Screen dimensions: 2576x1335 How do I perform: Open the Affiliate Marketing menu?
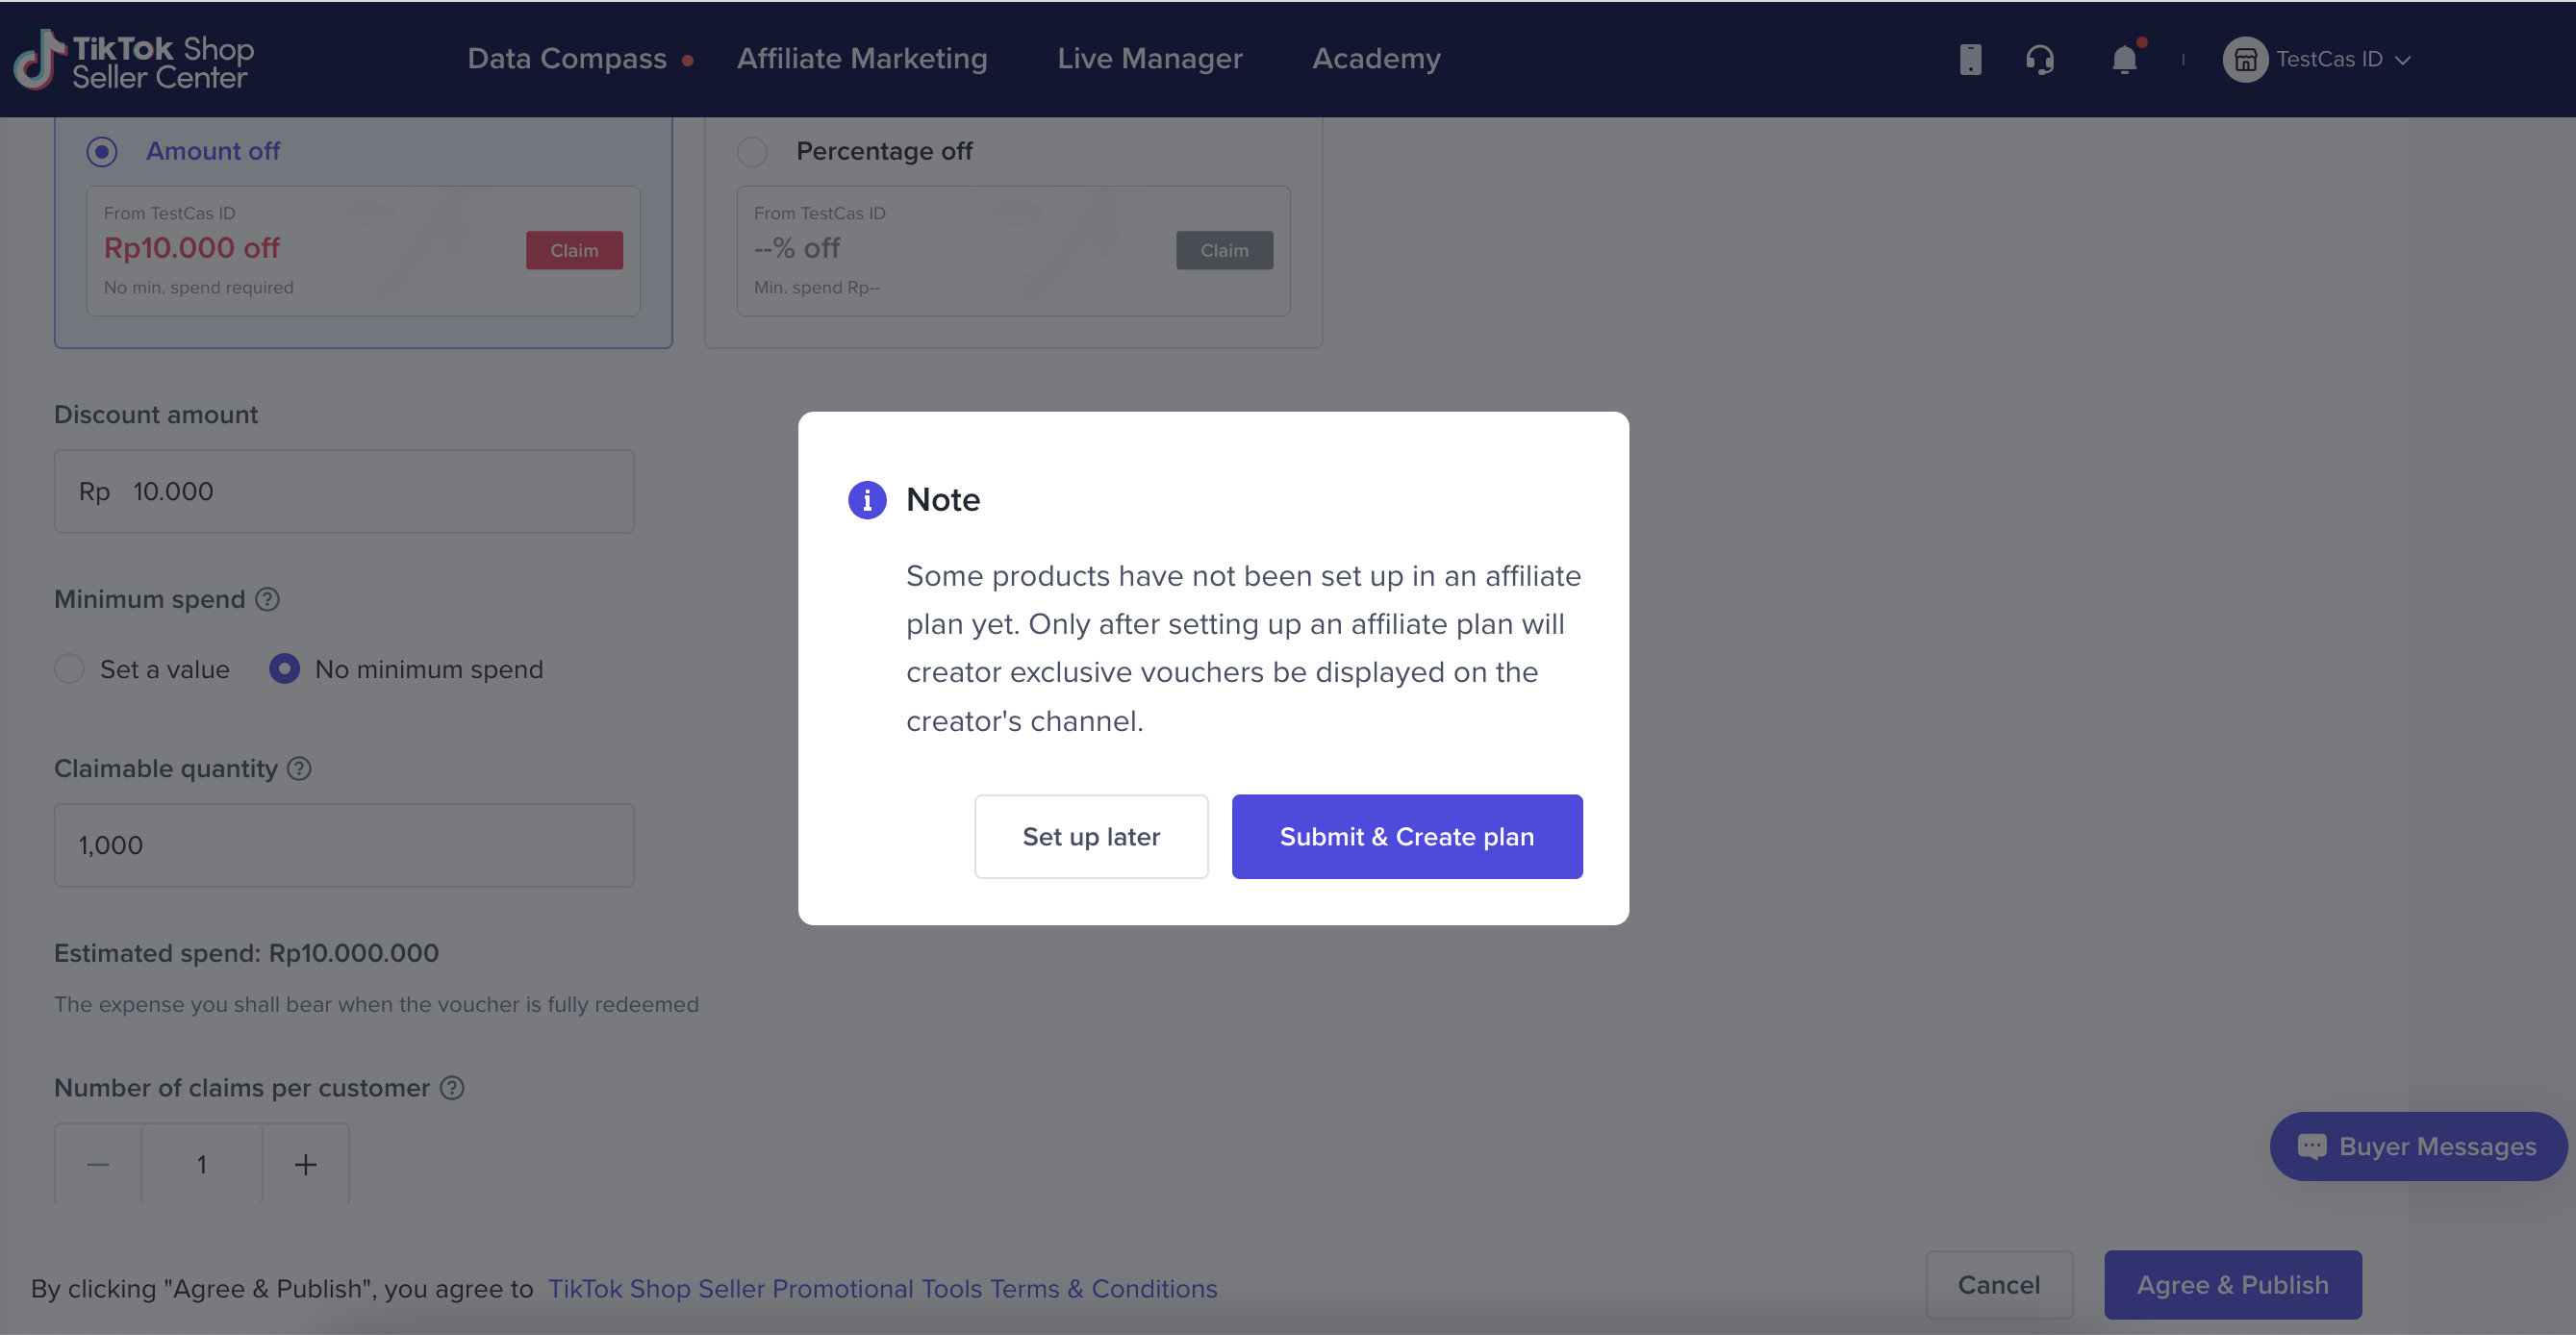(x=862, y=59)
